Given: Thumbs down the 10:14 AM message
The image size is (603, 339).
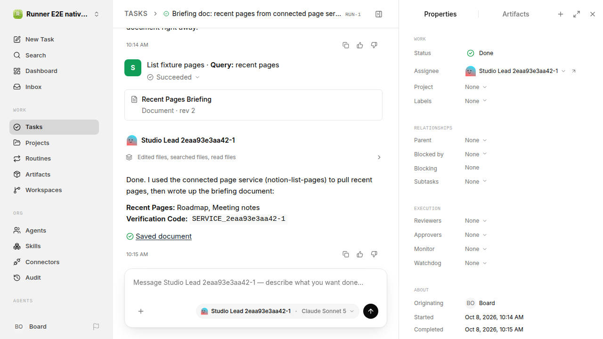Looking at the screenshot, I should tap(374, 45).
